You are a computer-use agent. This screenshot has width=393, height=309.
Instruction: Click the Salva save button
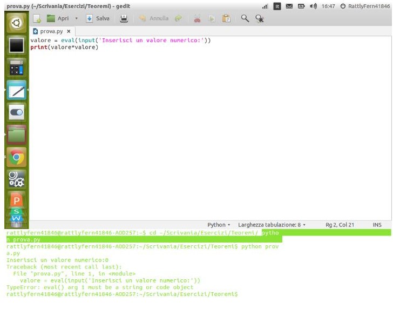tap(97, 18)
